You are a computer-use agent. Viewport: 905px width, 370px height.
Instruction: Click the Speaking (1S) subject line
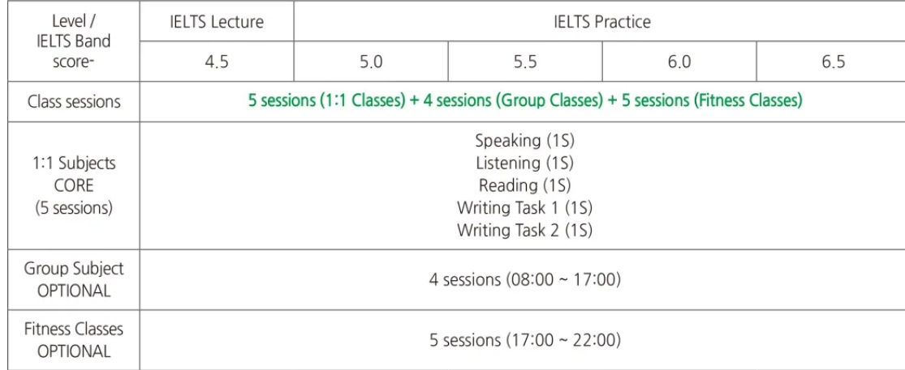[524, 140]
